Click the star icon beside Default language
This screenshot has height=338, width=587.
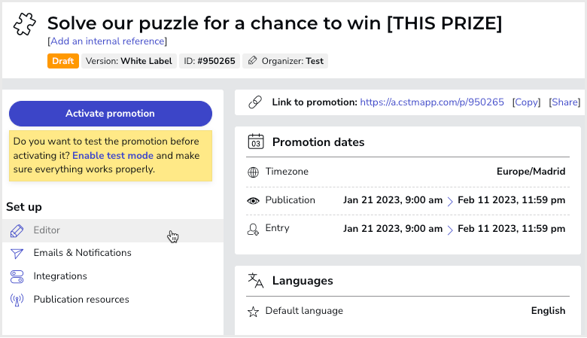[254, 312]
